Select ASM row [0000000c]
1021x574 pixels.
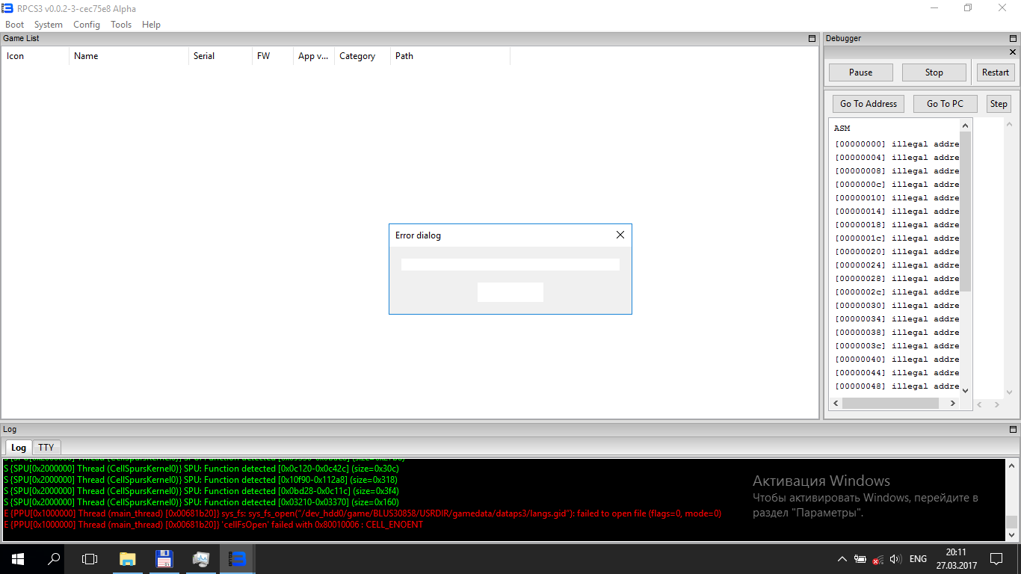click(897, 185)
